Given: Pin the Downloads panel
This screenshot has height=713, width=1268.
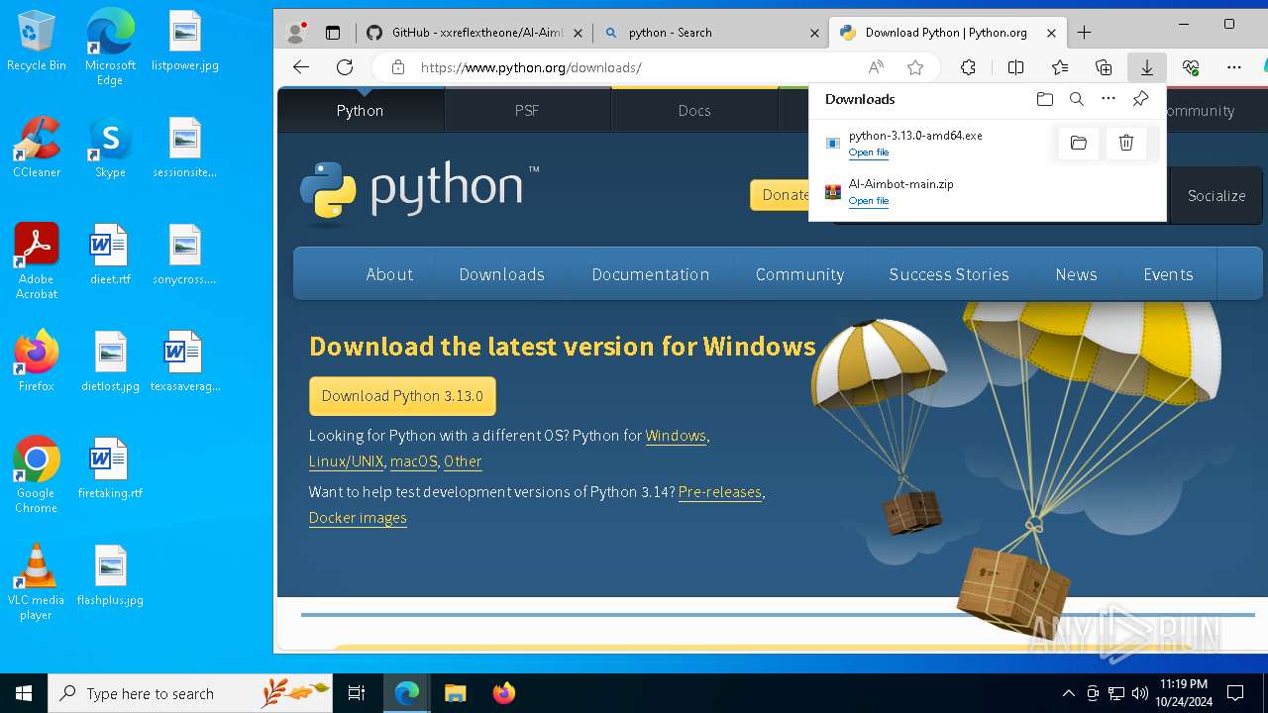Looking at the screenshot, I should 1140,99.
